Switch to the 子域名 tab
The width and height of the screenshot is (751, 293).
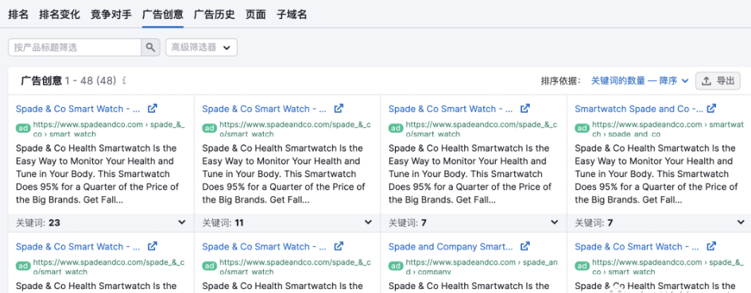(x=292, y=14)
